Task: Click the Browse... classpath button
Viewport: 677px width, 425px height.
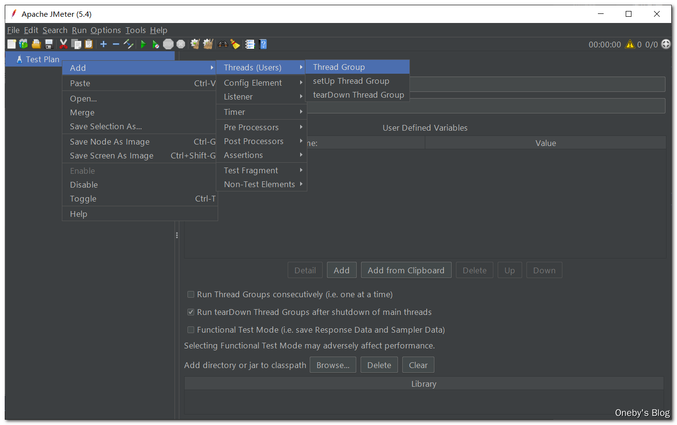Action: (333, 365)
